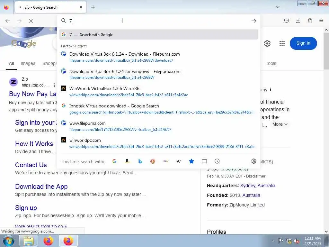Close the zip - Google Search tab
This screenshot has height=247, width=329.
click(x=81, y=7)
